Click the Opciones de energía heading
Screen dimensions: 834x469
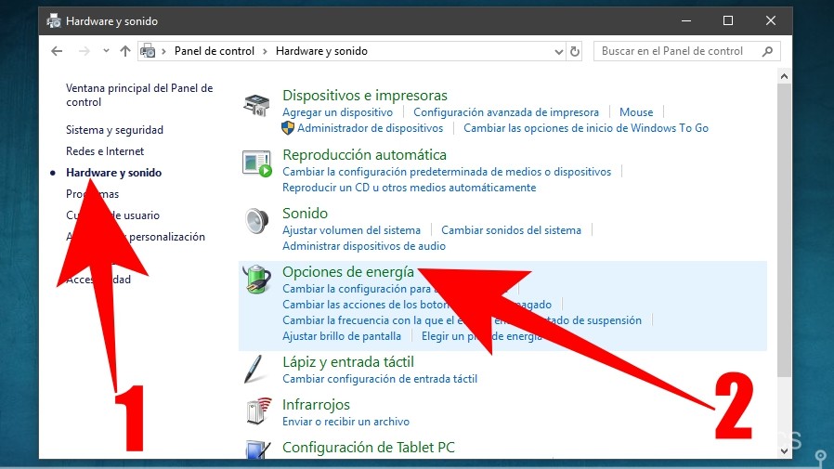pos(347,272)
